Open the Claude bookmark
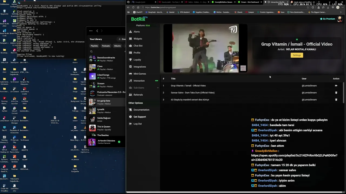Screen dimensions: 346x194 point(238,12)
